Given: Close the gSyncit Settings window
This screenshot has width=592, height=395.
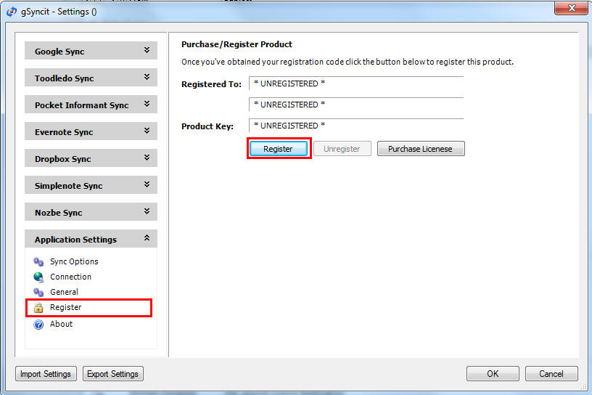Looking at the screenshot, I should pos(571,7).
